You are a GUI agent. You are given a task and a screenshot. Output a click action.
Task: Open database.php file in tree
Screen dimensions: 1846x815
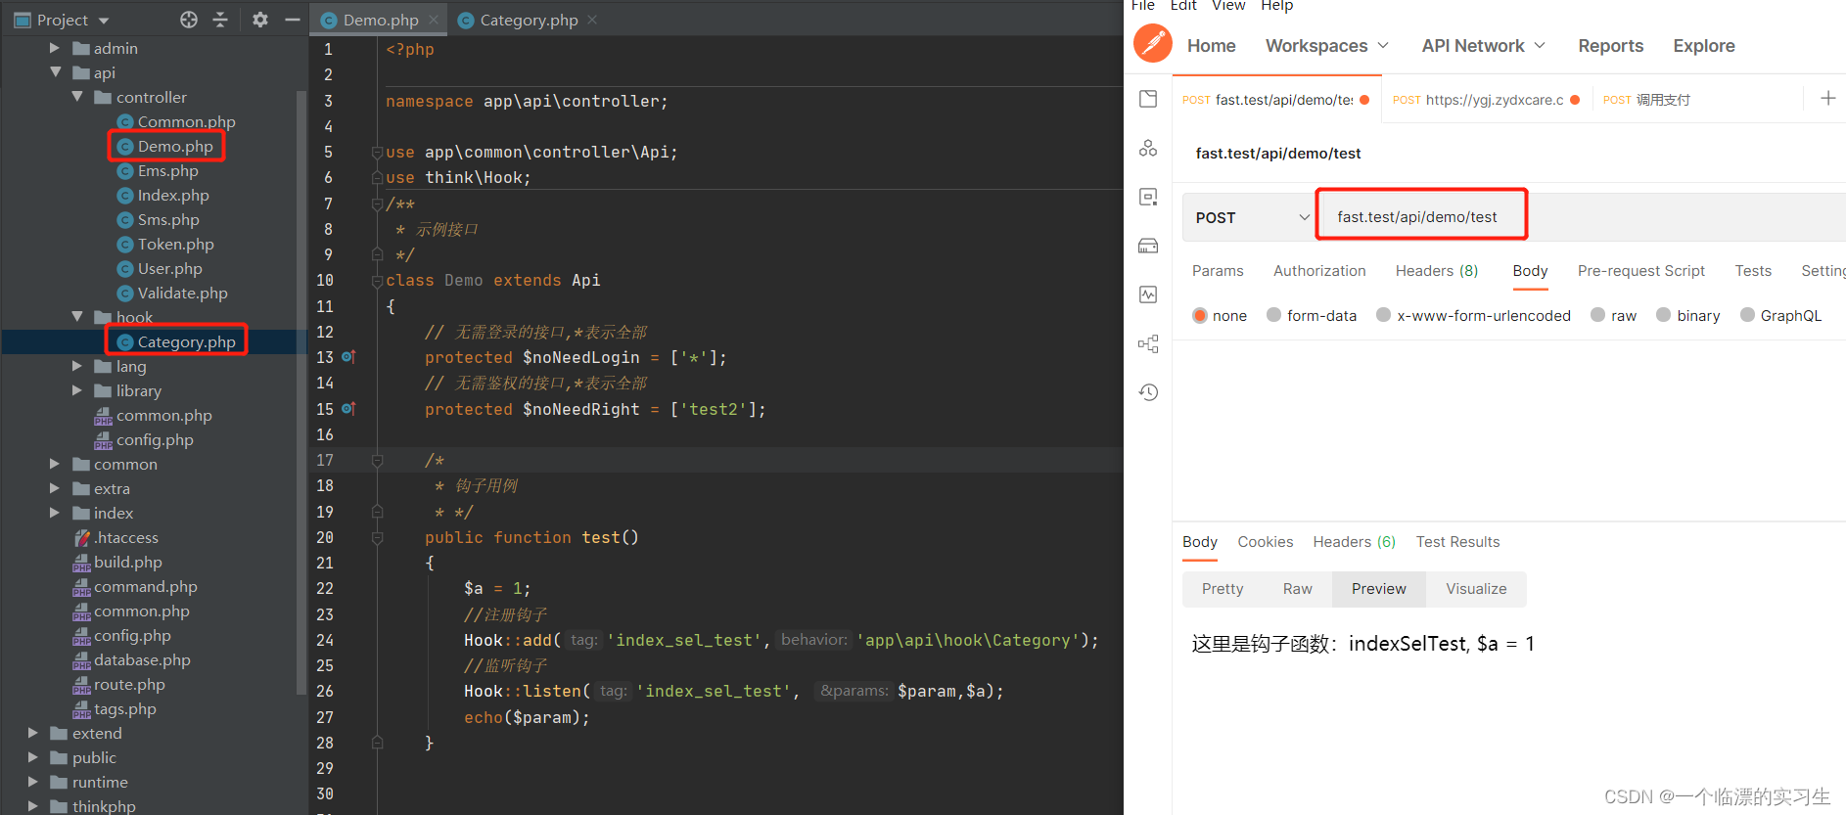point(142,659)
